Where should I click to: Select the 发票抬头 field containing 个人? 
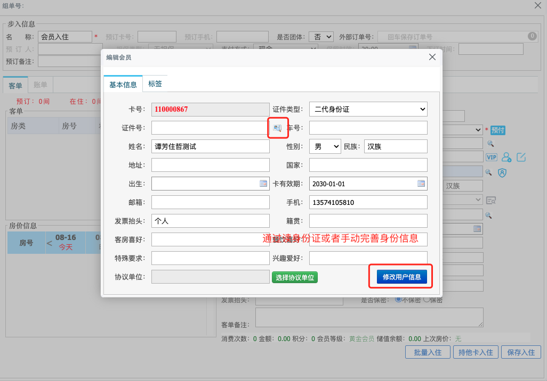click(x=211, y=221)
